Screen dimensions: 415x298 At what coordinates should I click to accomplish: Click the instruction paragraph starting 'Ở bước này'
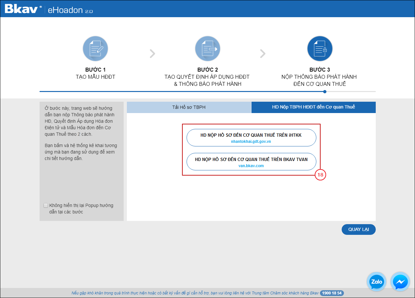coord(79,121)
